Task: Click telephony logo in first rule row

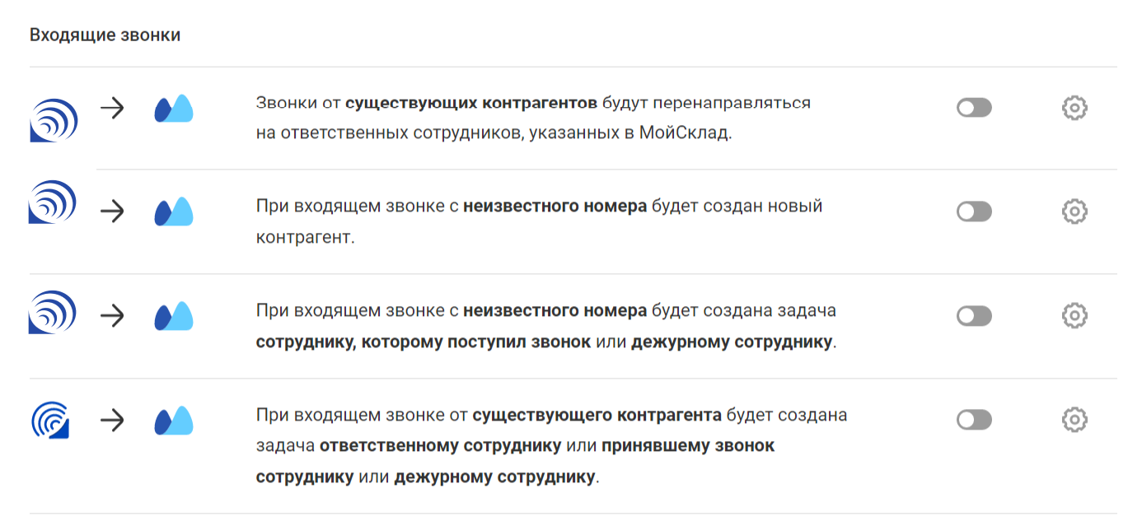Action: tap(54, 119)
